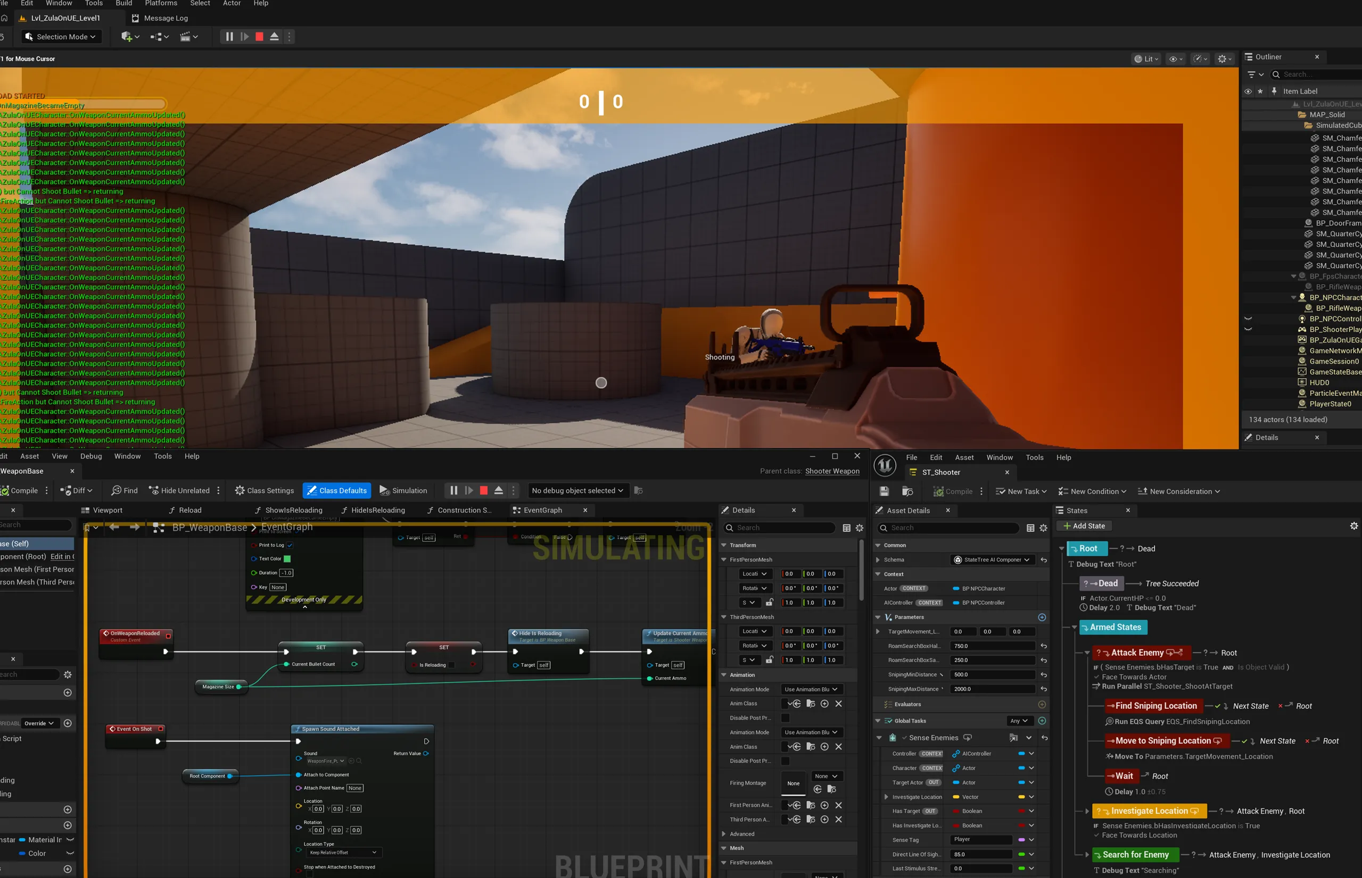
Task: Navigate back in blueprint graph history
Action: click(x=114, y=528)
